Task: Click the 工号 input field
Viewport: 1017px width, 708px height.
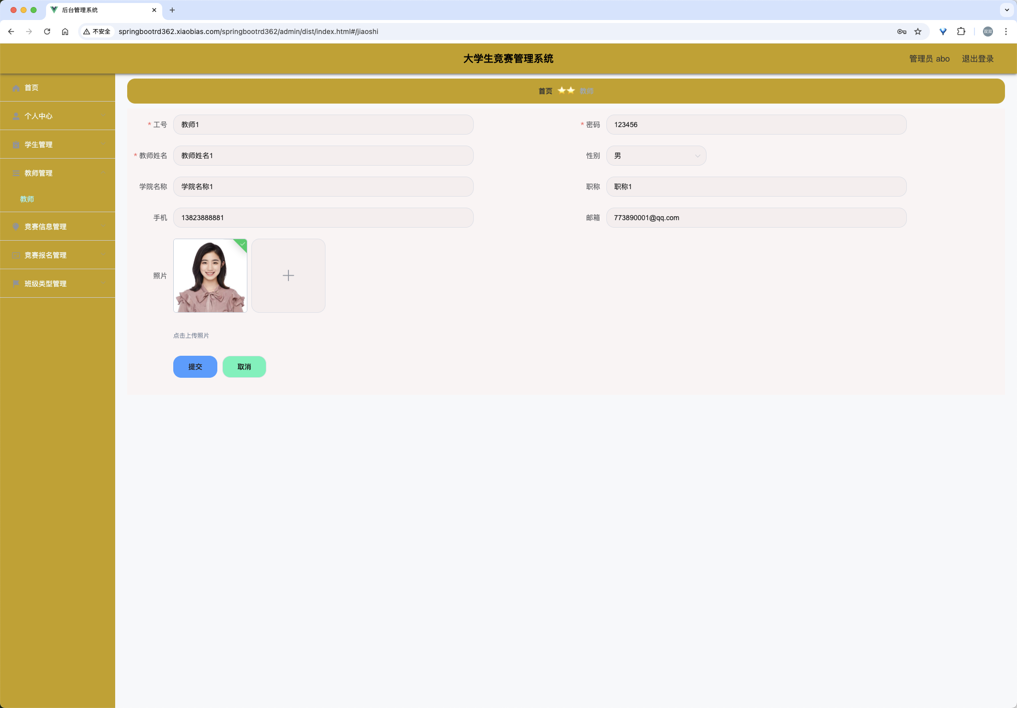Action: click(x=323, y=125)
